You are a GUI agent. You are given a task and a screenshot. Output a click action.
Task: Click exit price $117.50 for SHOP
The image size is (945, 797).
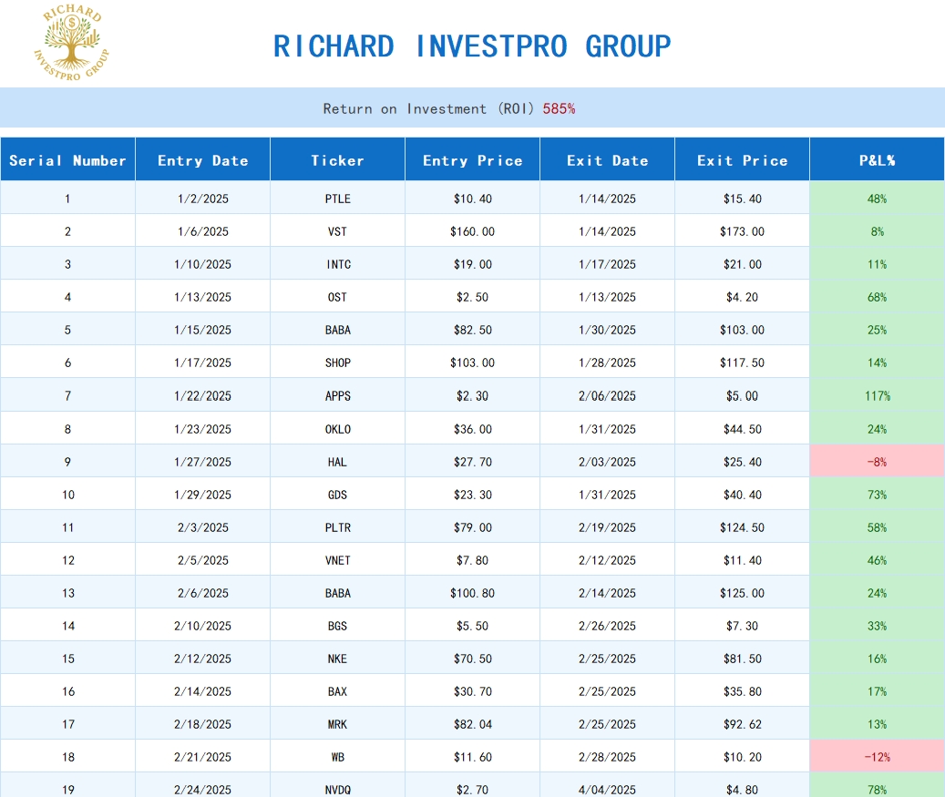click(x=743, y=362)
